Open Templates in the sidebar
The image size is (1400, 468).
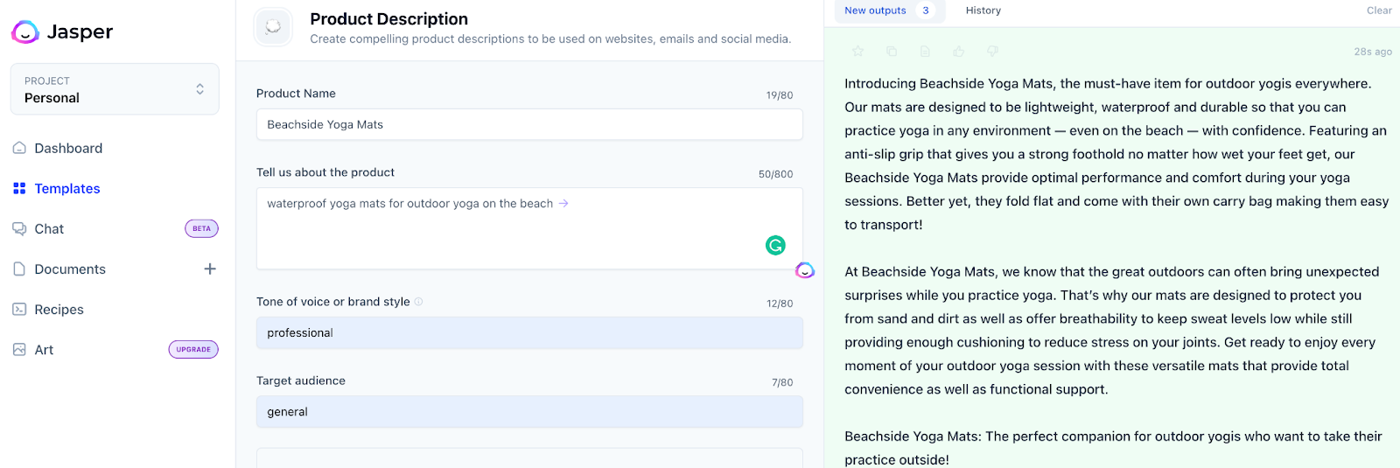pyautogui.click(x=66, y=188)
